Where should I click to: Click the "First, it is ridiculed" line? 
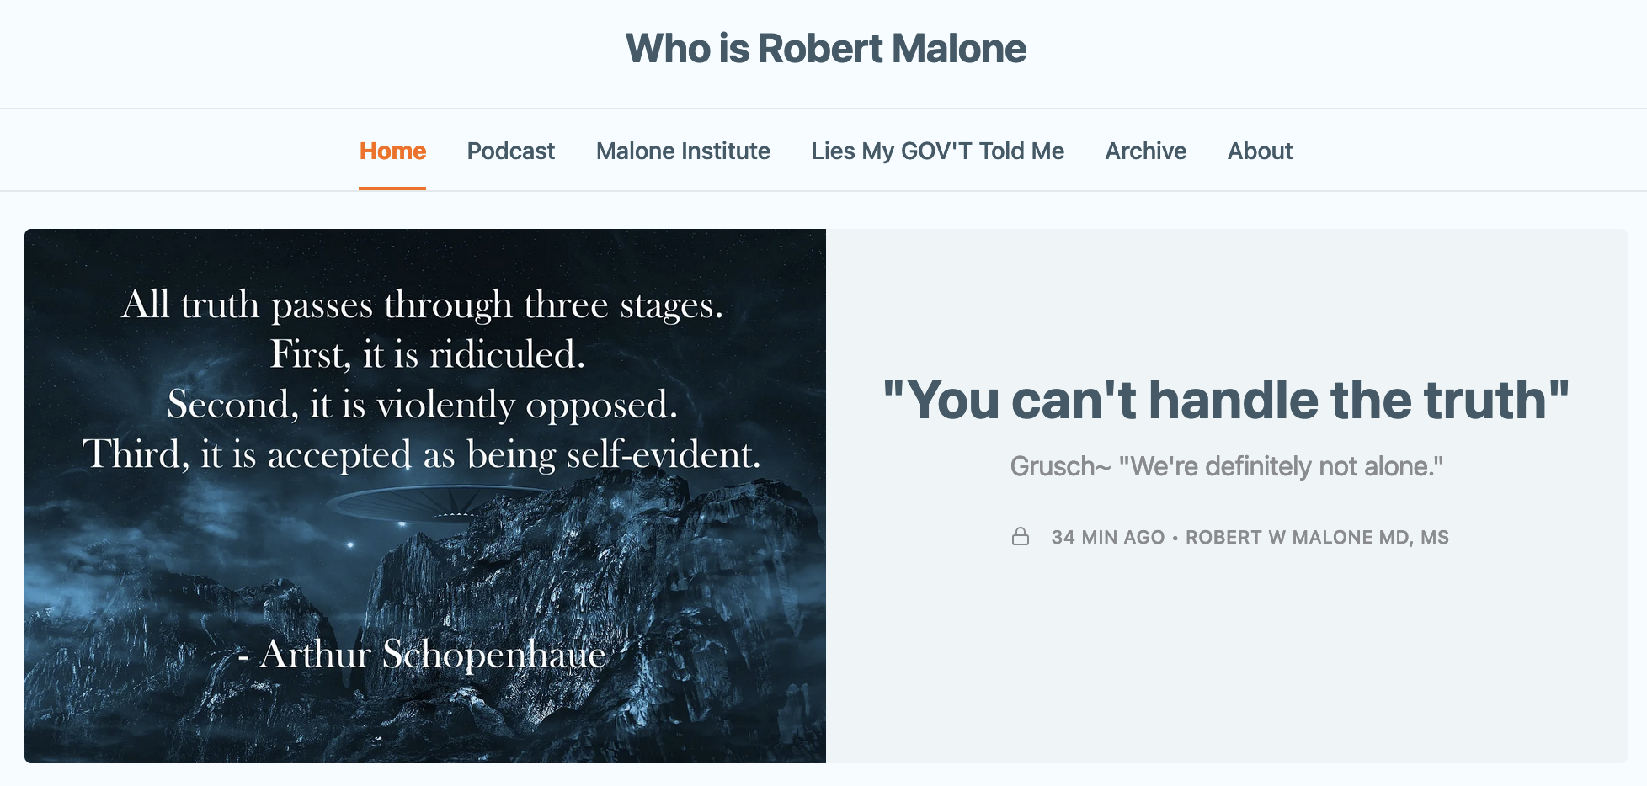click(x=427, y=354)
